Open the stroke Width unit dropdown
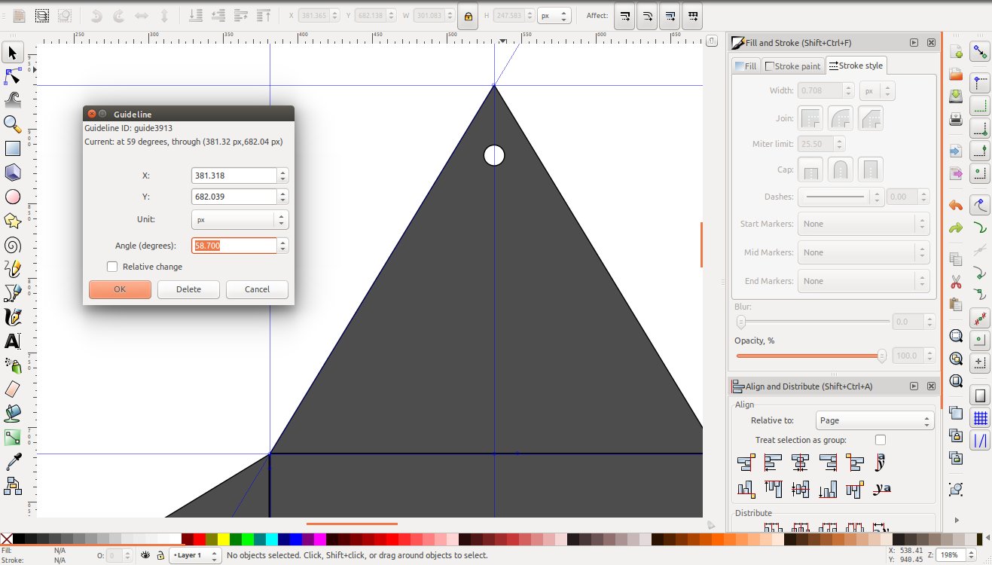The image size is (992, 565). [878, 90]
